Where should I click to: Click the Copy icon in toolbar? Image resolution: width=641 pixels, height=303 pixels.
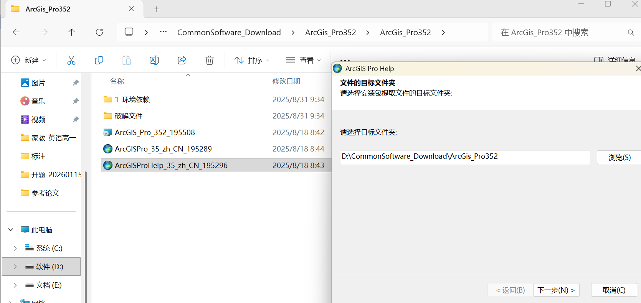tap(99, 60)
